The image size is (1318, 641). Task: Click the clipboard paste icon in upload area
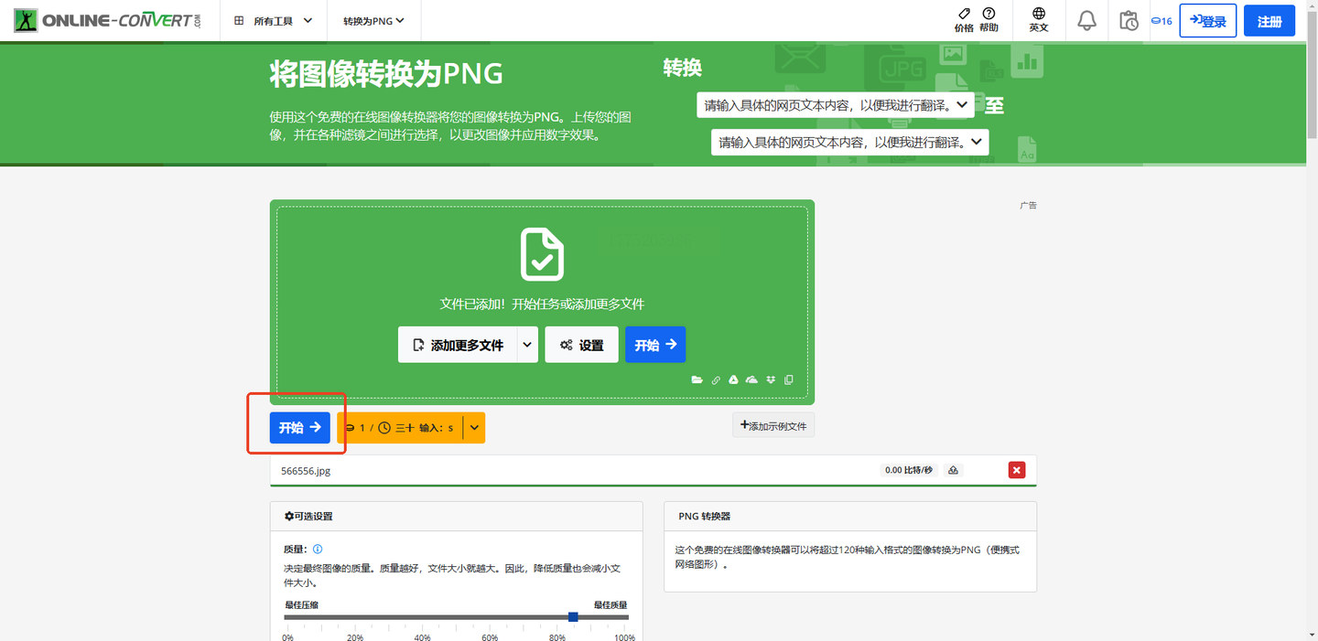[789, 379]
